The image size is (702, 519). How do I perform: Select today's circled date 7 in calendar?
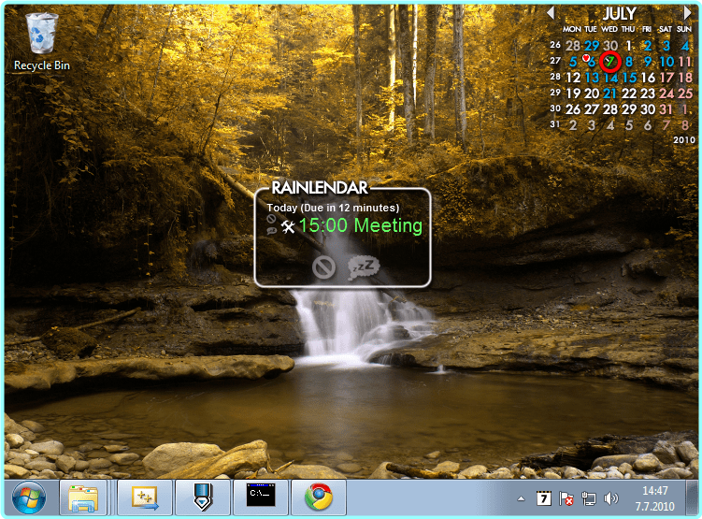610,62
